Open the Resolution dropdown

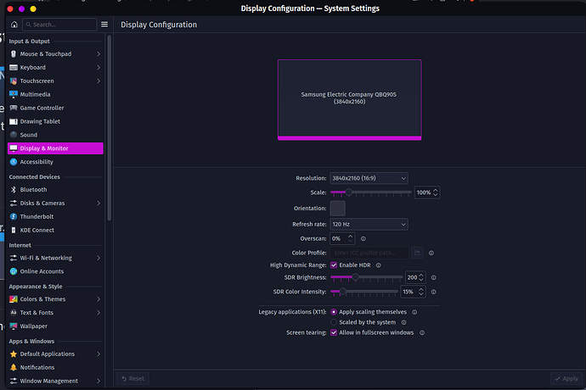tap(369, 178)
